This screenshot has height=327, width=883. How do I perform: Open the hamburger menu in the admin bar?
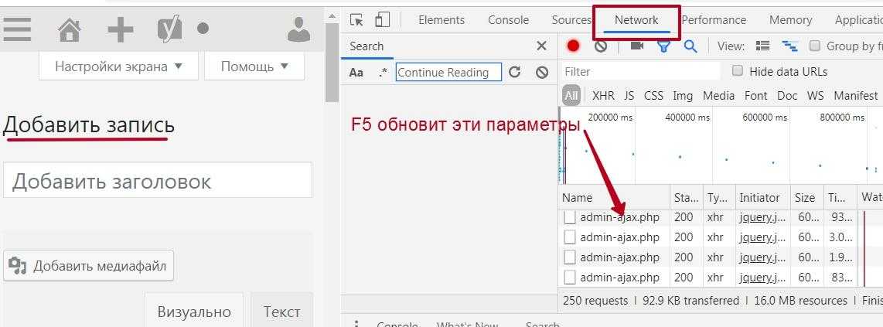tap(17, 29)
